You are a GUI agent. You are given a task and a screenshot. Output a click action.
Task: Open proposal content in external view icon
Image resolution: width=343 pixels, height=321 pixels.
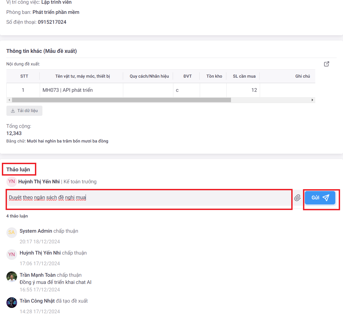point(326,64)
